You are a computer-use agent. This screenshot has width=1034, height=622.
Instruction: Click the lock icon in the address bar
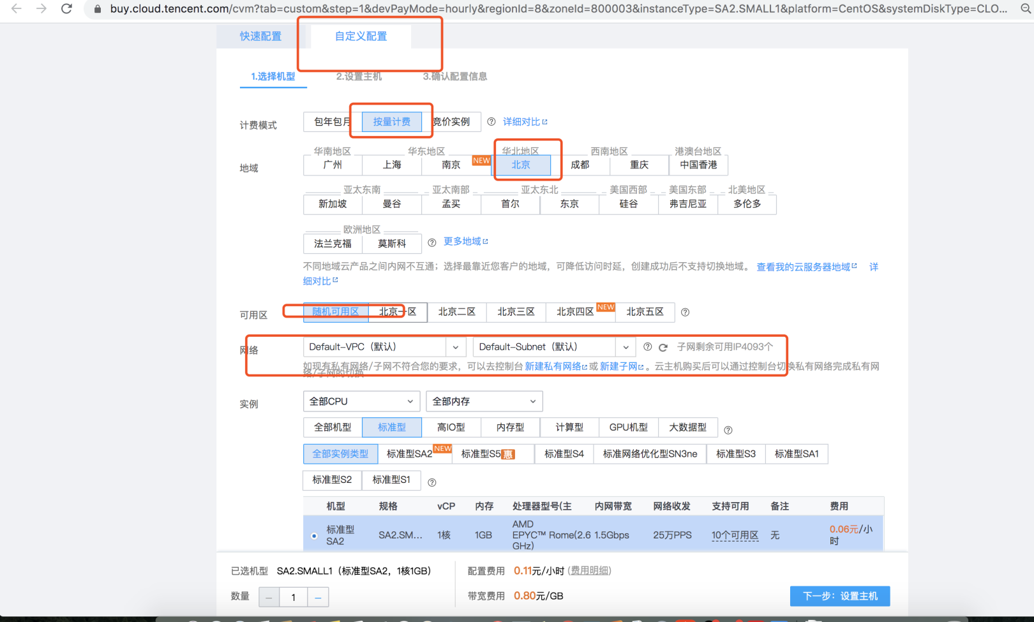coord(97,9)
